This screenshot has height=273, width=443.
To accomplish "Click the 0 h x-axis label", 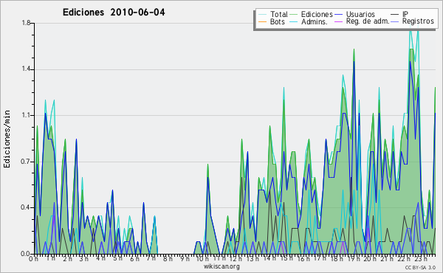I will [33, 259].
